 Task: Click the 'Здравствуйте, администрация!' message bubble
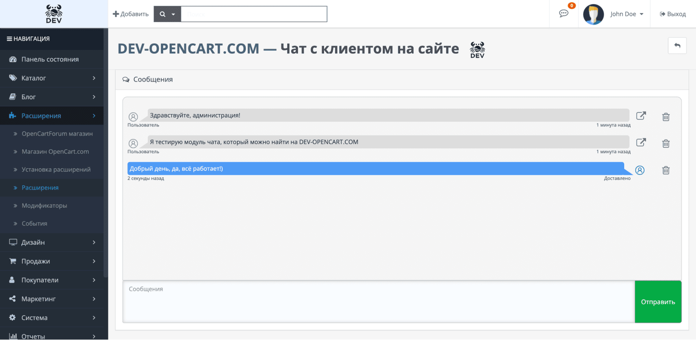388,115
